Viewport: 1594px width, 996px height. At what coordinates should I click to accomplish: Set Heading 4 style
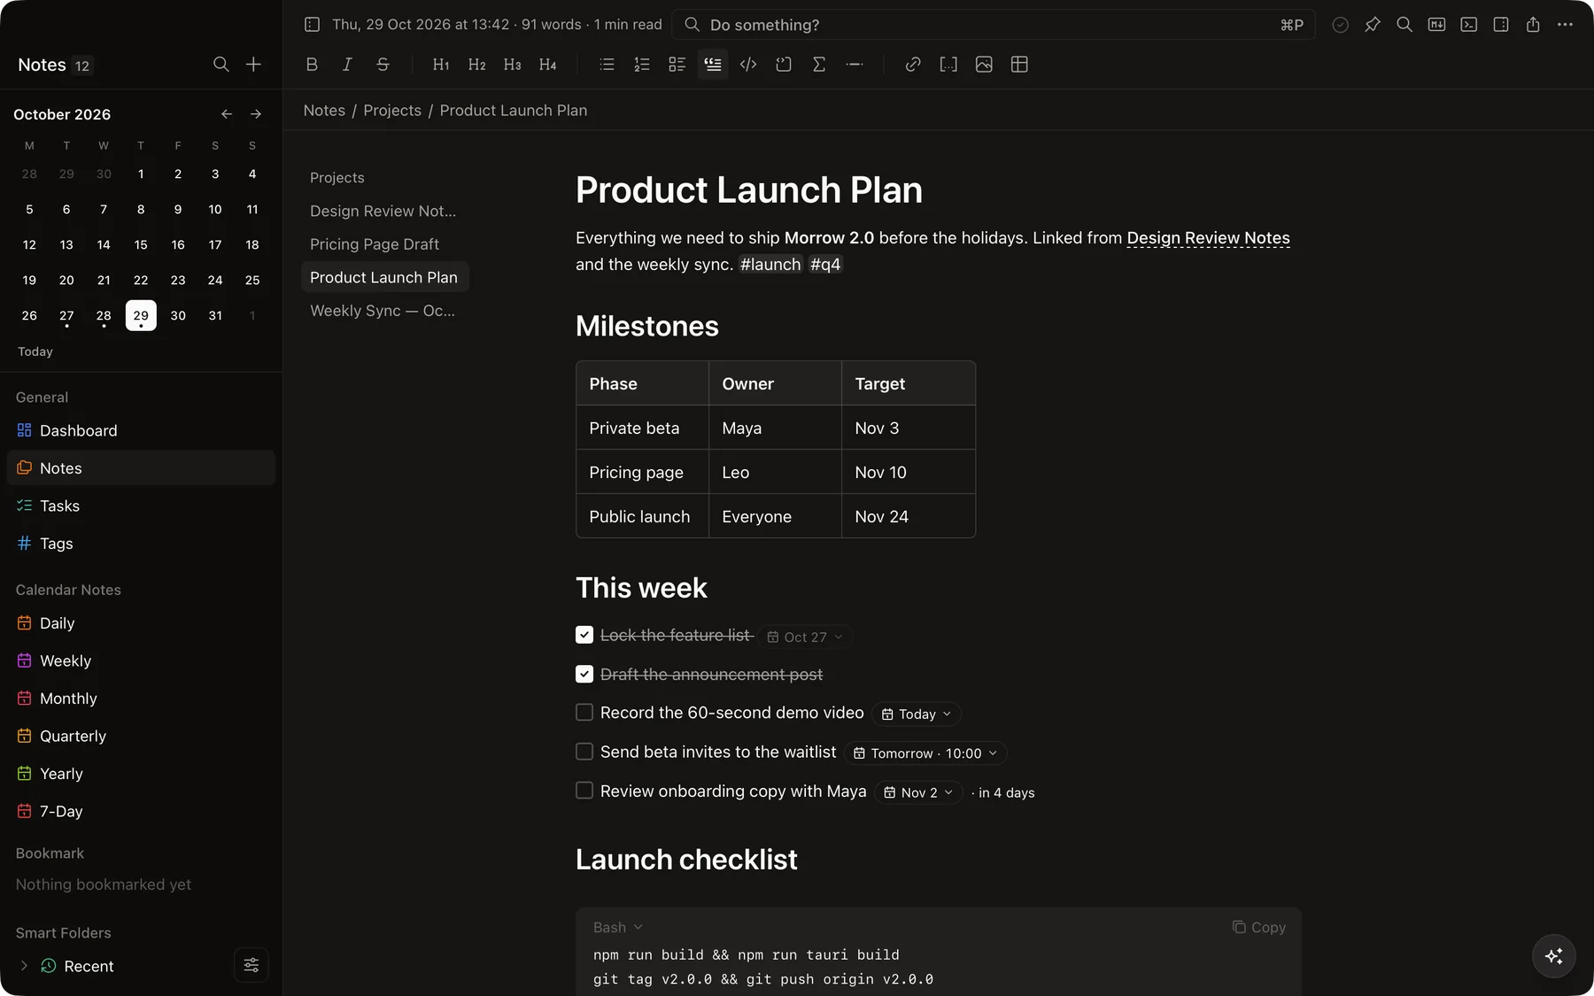pyautogui.click(x=547, y=65)
